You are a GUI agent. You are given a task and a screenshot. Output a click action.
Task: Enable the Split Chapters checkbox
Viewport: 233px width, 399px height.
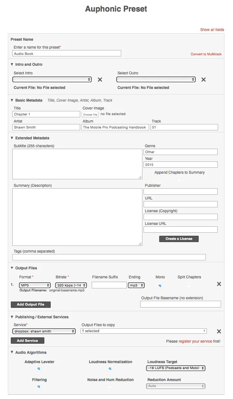189,285
